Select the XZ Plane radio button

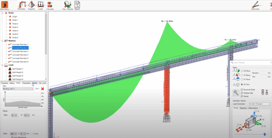pyautogui.click(x=242, y=71)
